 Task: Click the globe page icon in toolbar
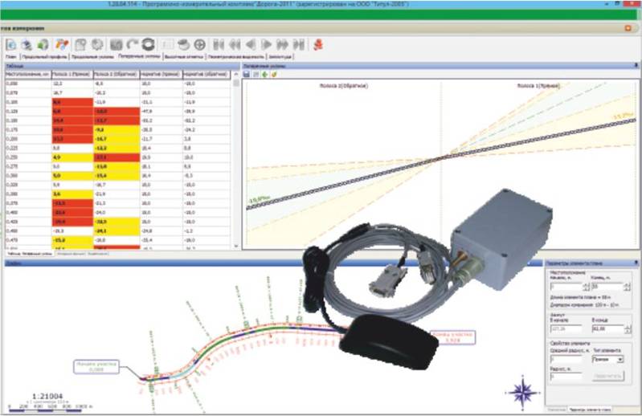pos(11,45)
